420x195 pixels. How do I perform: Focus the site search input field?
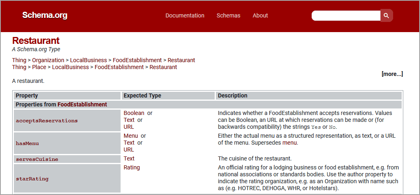point(346,15)
